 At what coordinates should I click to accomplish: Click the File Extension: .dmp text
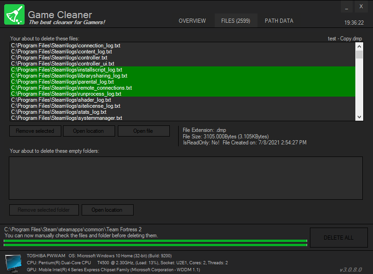(204, 130)
